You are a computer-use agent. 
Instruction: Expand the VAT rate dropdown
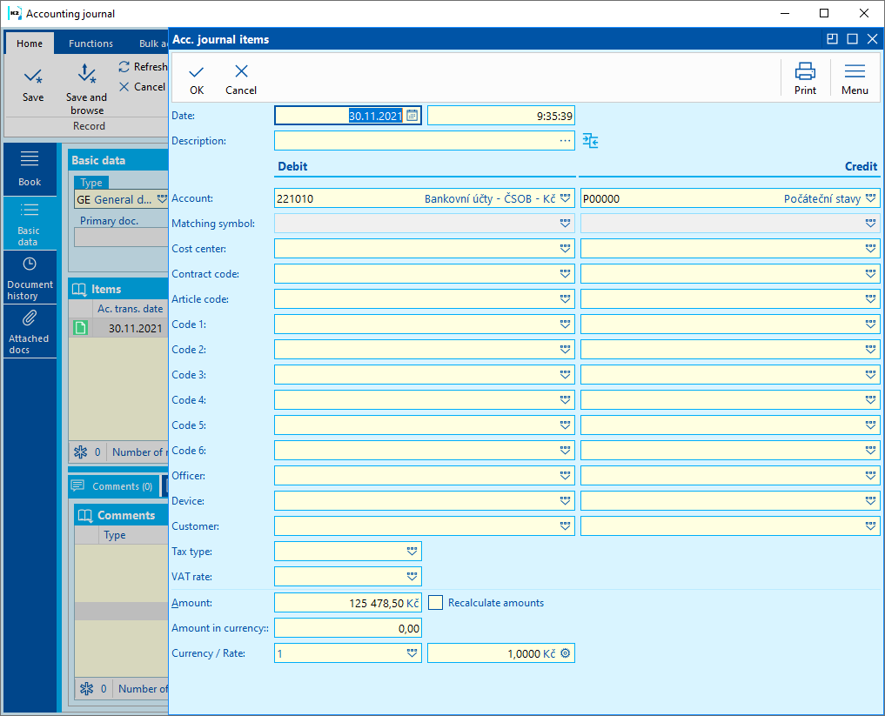point(412,577)
